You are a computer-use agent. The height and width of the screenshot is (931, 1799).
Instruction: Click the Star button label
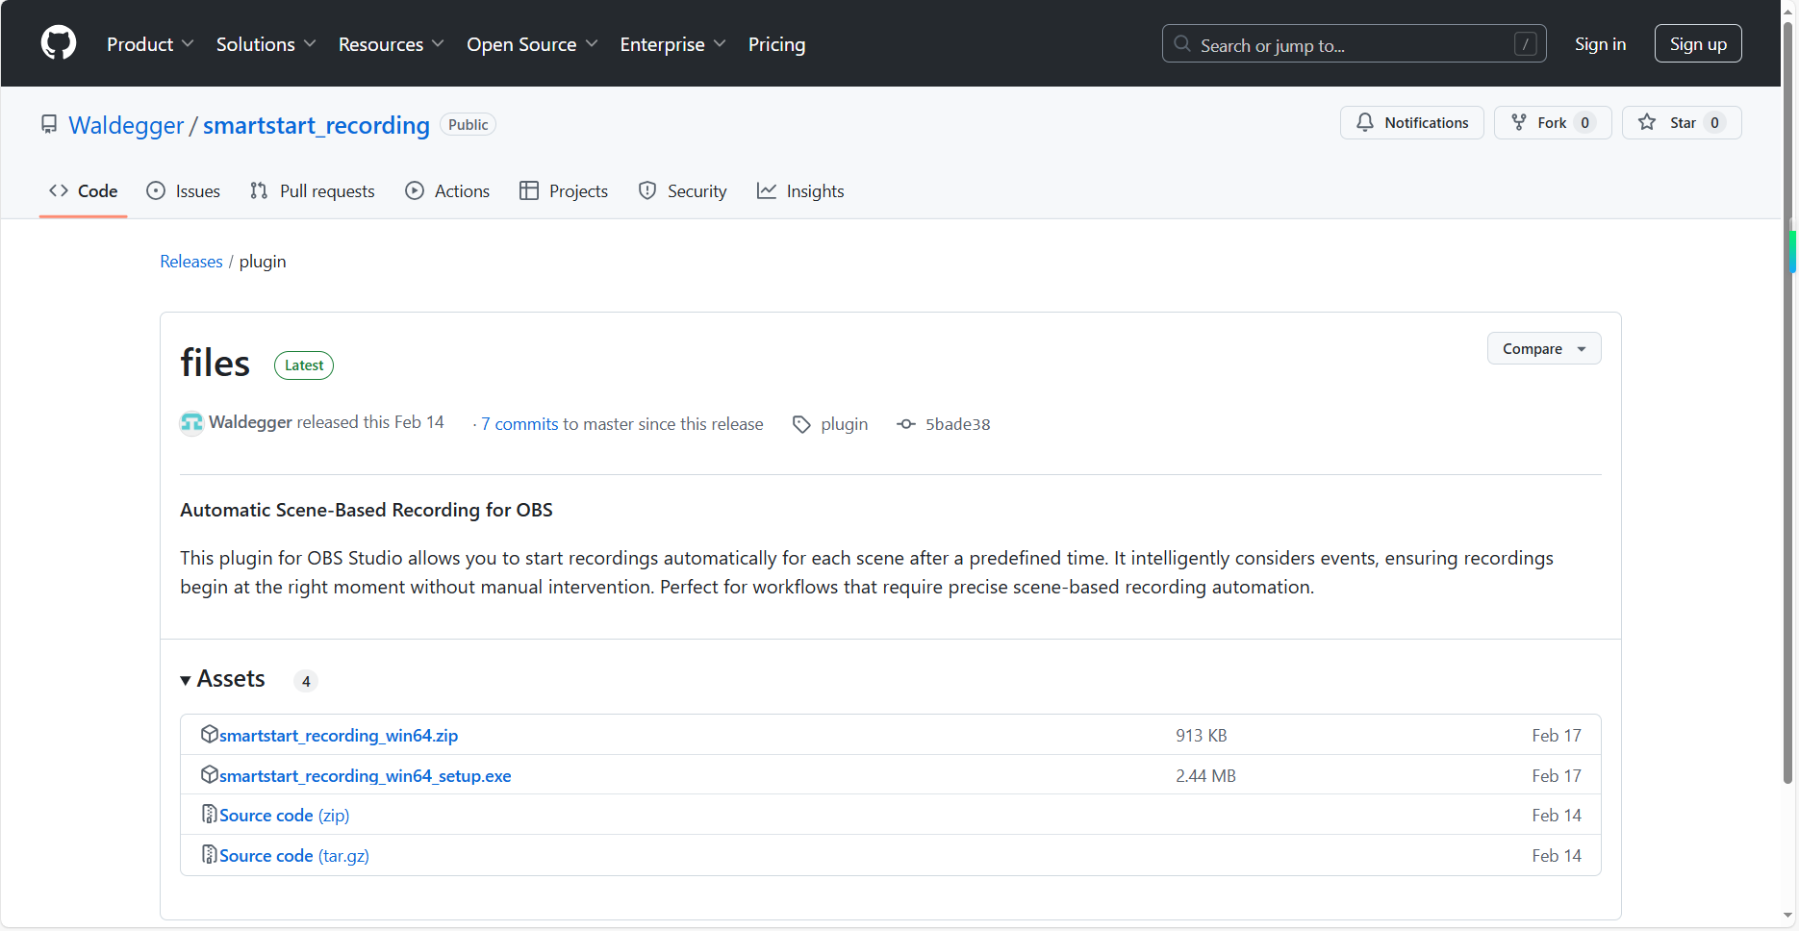click(x=1683, y=122)
